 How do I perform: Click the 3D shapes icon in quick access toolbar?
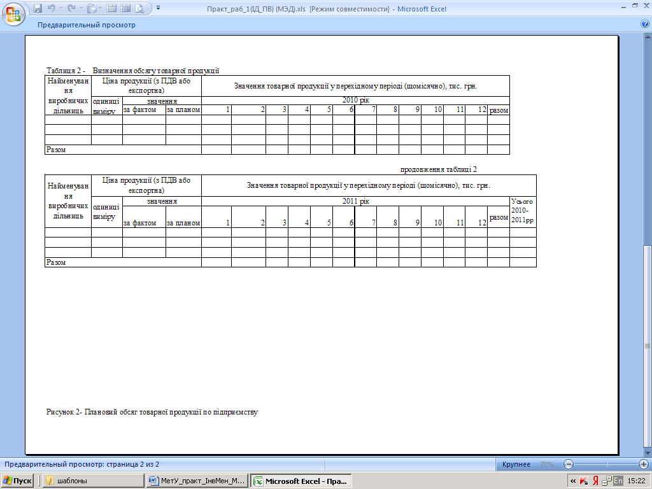pos(92,8)
